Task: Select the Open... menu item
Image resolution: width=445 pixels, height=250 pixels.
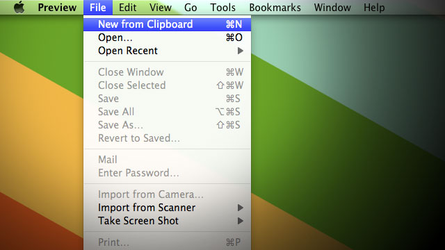Action: pos(167,37)
